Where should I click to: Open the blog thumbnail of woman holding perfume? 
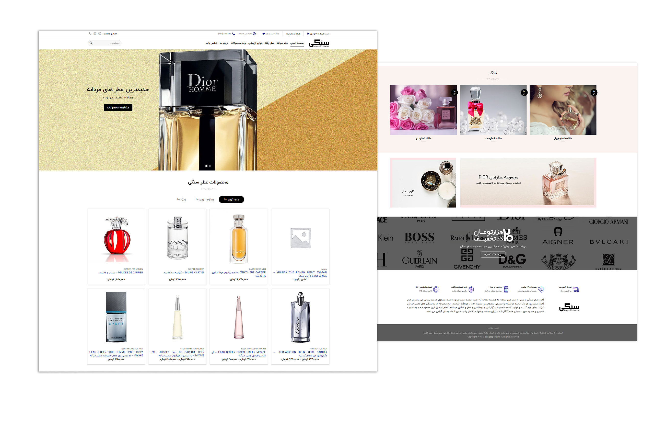coord(563,110)
